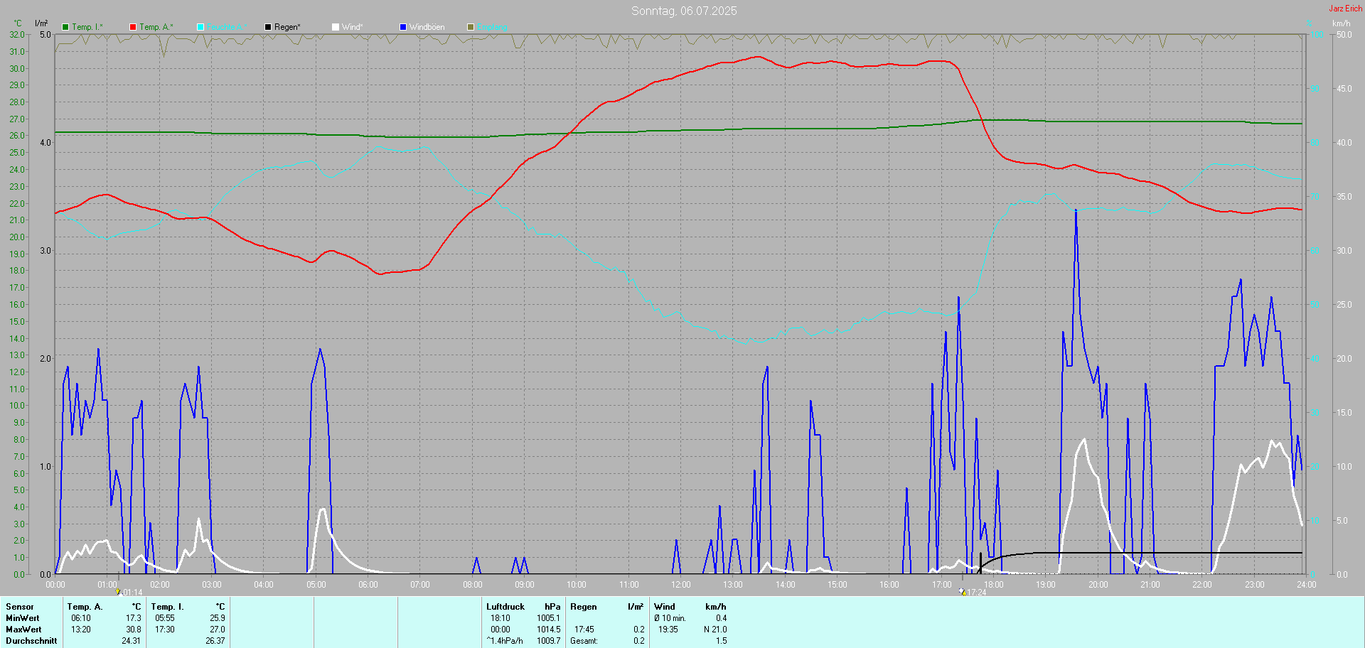The height and width of the screenshot is (648, 1365).
Task: Click the cyan Feuchte A. legend square
Action: point(200,27)
